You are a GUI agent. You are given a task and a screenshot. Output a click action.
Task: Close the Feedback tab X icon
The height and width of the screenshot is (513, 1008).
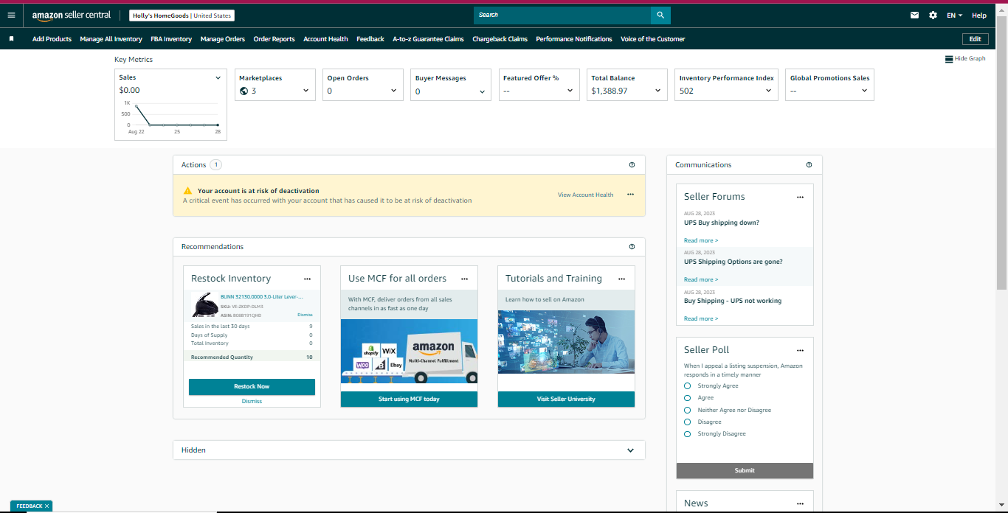click(x=46, y=506)
